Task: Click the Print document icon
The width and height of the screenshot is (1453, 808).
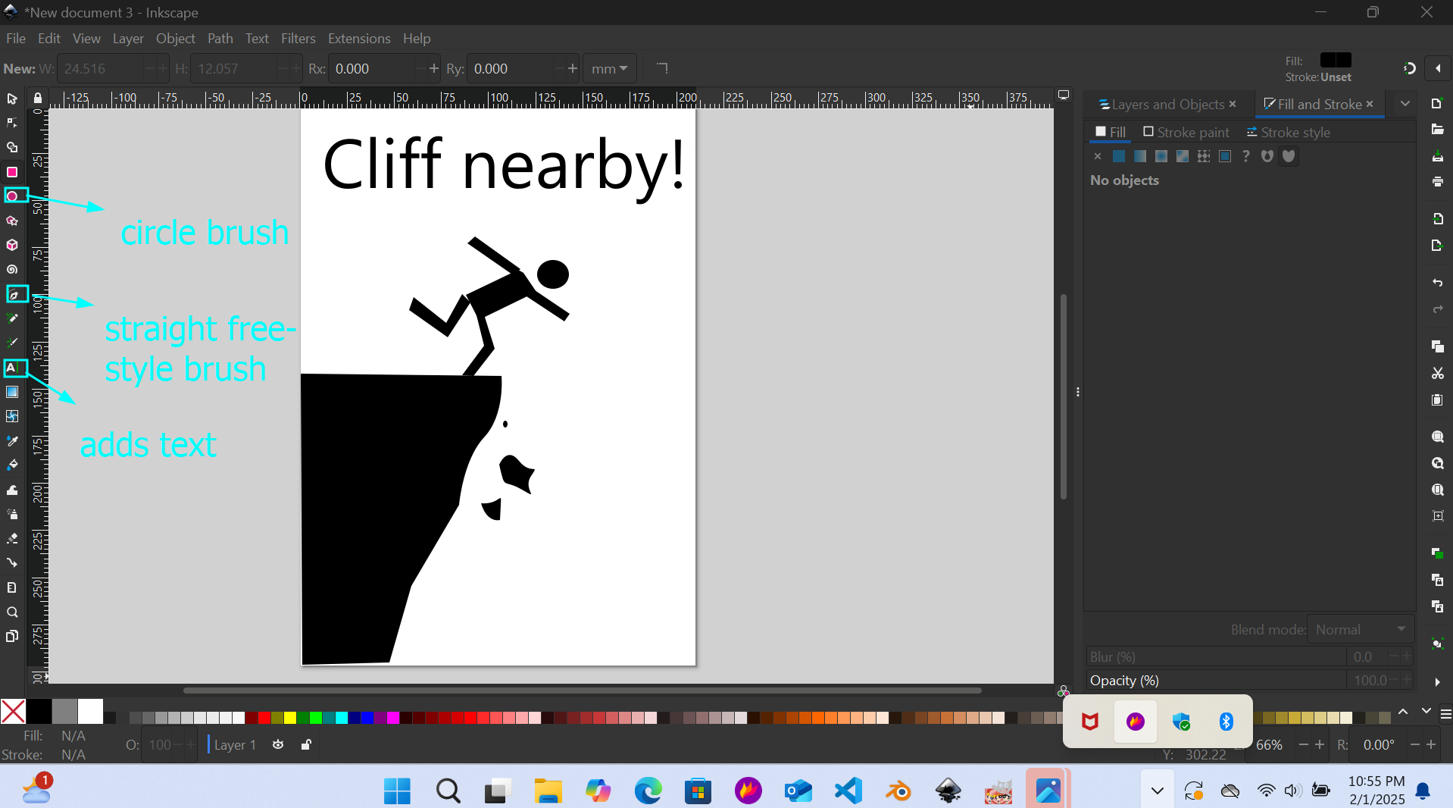Action: (1437, 182)
